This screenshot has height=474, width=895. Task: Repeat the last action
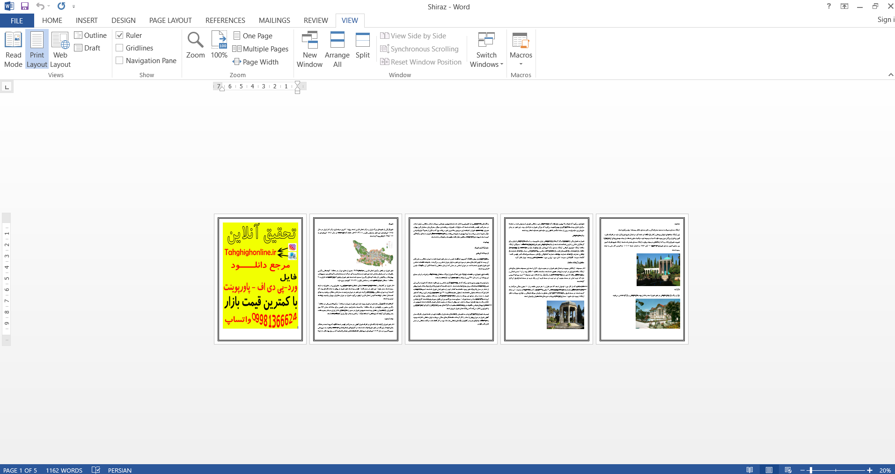coord(61,7)
